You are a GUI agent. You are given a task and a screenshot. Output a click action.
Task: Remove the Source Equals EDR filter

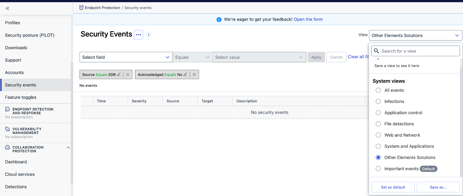pos(128,75)
